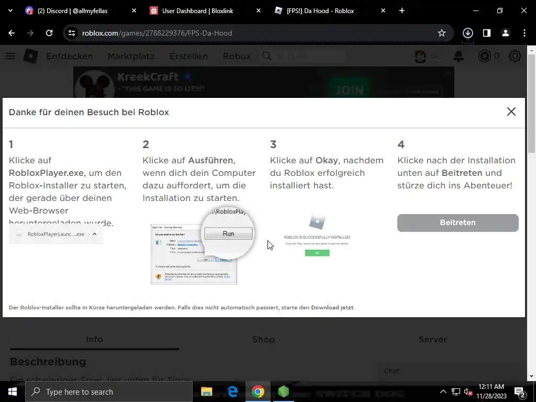Click the KreekCraft JOIN ad button

(349, 90)
